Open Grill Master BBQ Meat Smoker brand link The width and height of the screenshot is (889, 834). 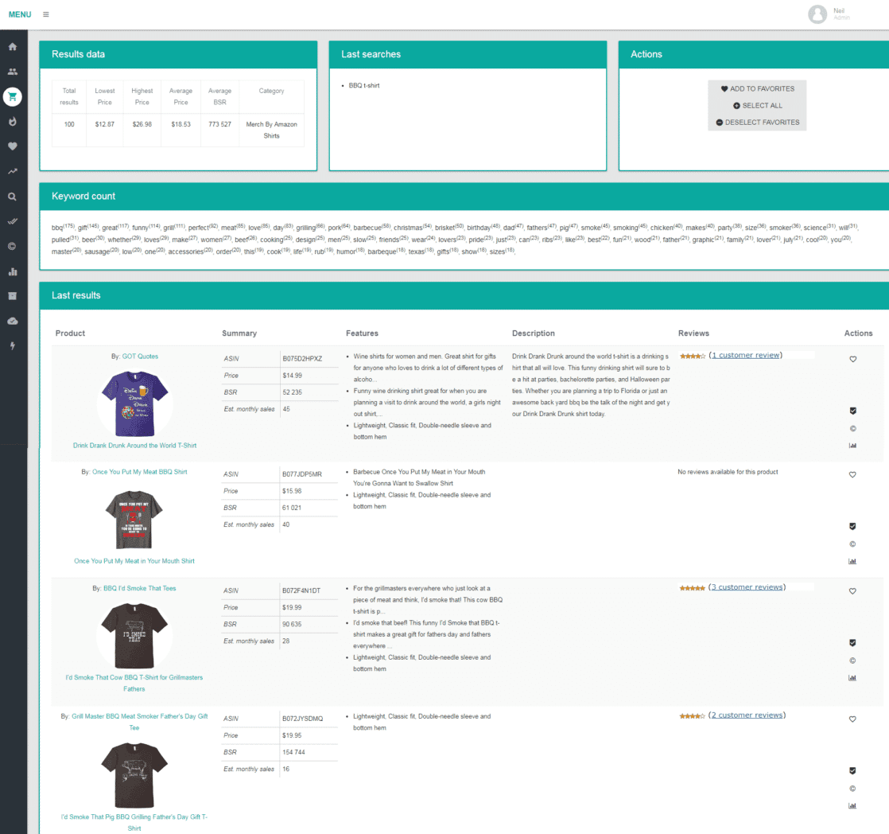pyautogui.click(x=139, y=723)
